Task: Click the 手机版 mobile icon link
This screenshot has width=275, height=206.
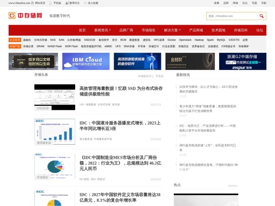Action: point(57,3)
